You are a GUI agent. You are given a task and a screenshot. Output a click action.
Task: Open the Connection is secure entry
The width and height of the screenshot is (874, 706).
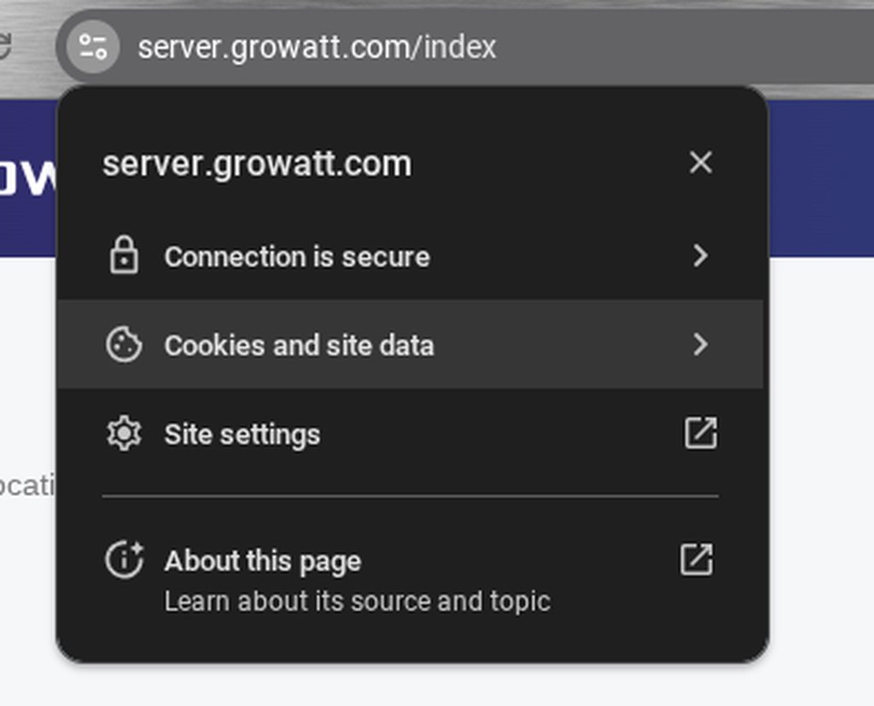click(x=297, y=256)
